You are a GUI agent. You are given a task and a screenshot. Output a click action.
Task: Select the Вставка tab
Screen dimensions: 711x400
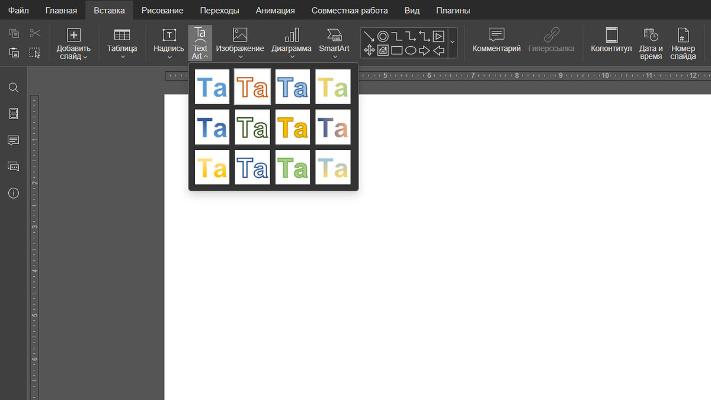(109, 10)
